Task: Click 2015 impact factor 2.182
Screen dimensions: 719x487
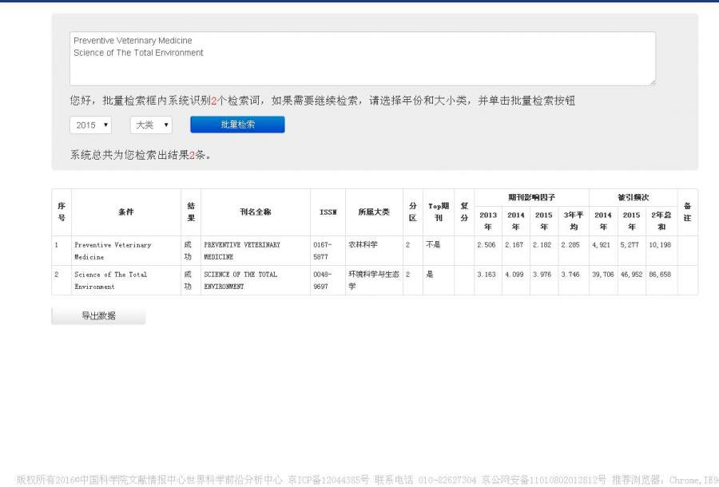Action: (x=542, y=245)
